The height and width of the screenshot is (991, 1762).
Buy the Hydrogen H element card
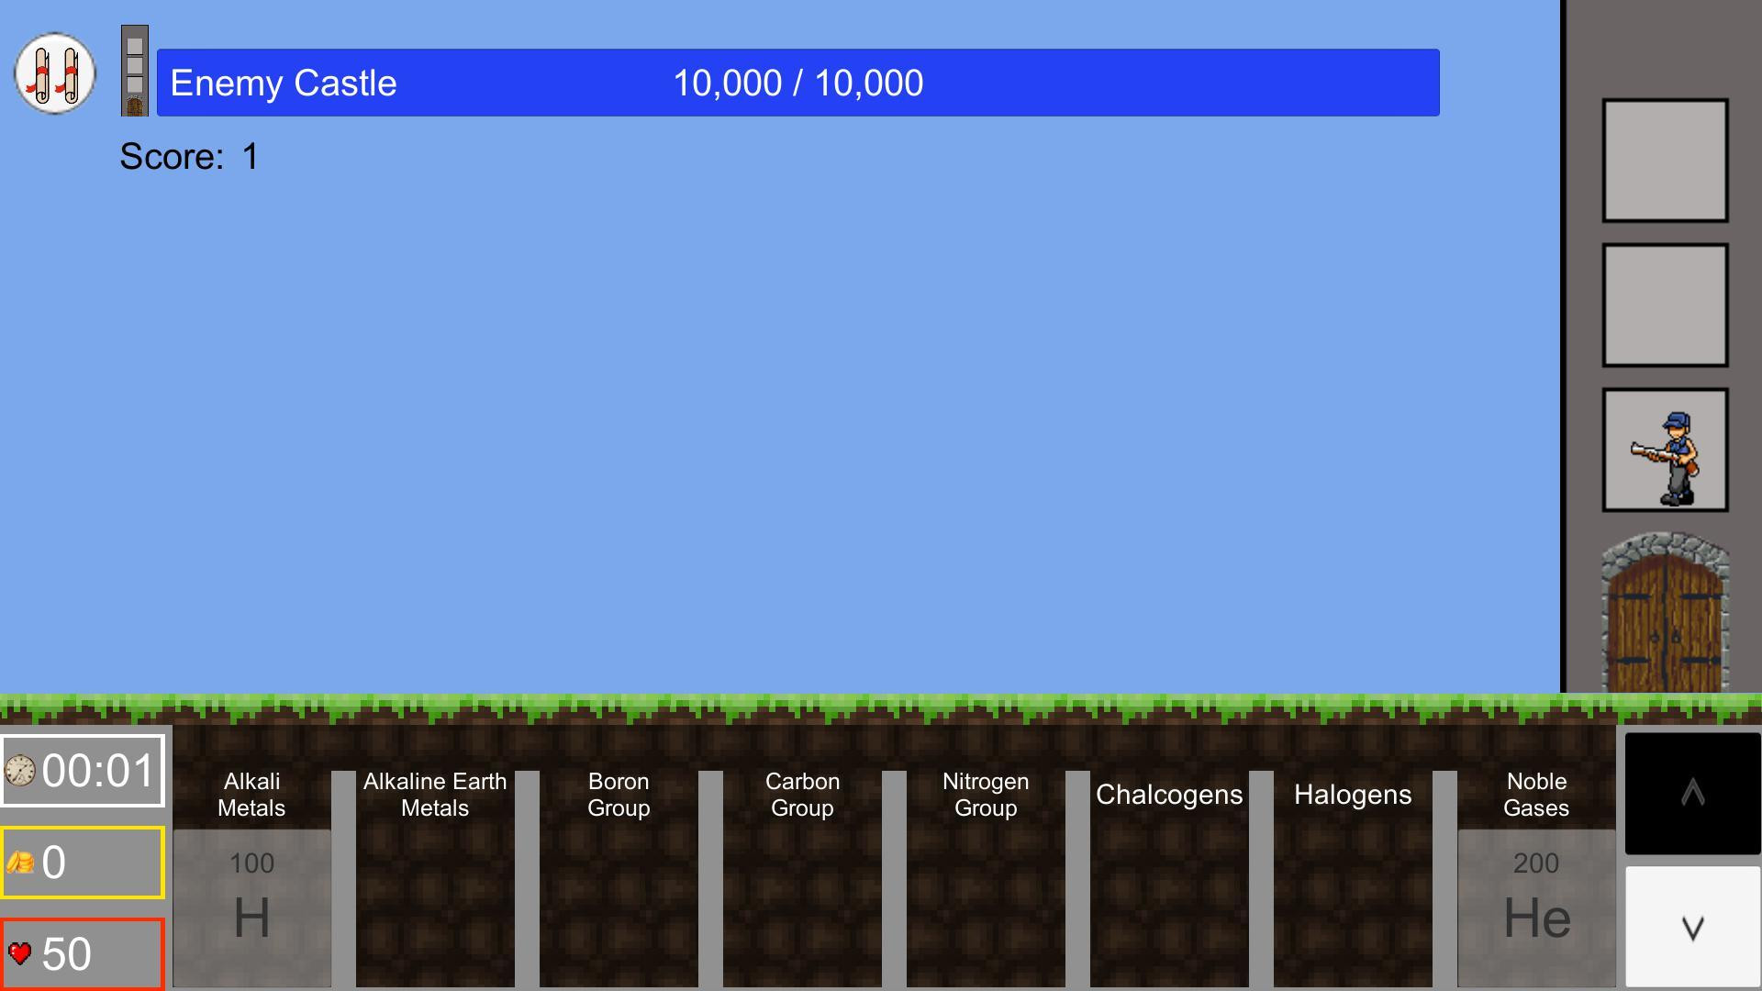(x=251, y=908)
